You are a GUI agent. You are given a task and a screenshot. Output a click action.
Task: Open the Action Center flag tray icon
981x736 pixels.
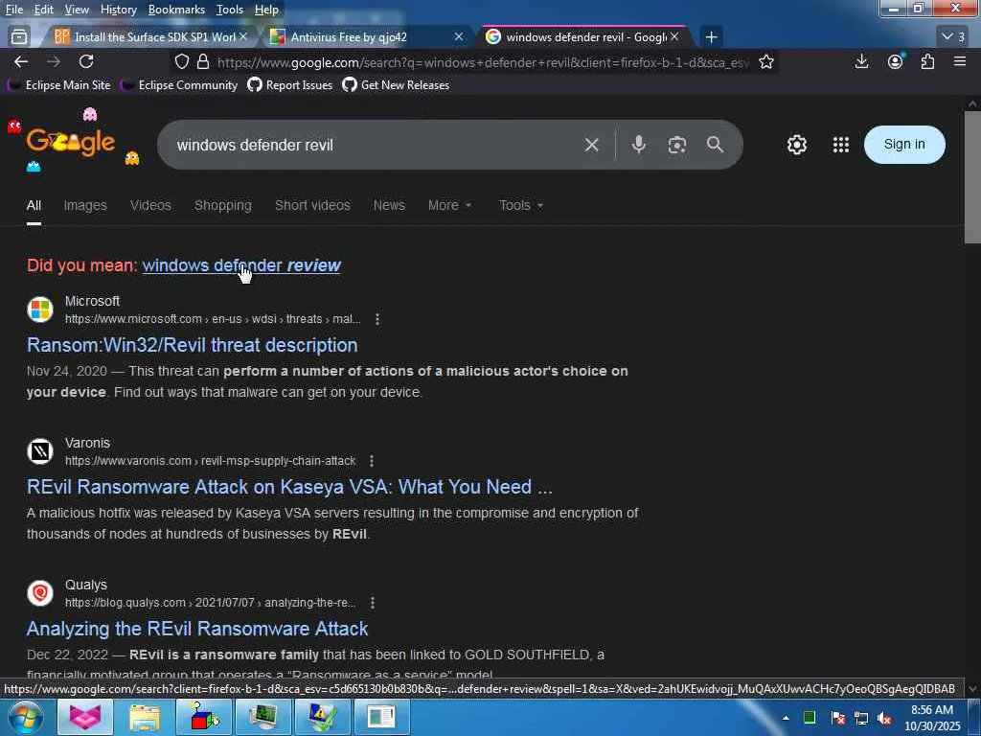838,719
